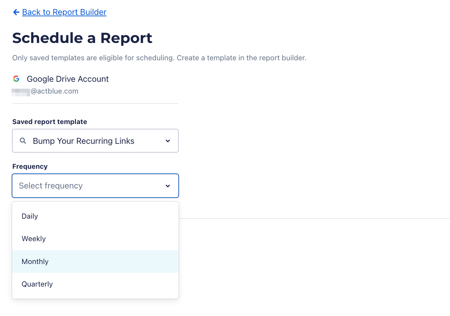Click the search magnifier in template field
This screenshot has height=316, width=450.
pos(23,141)
